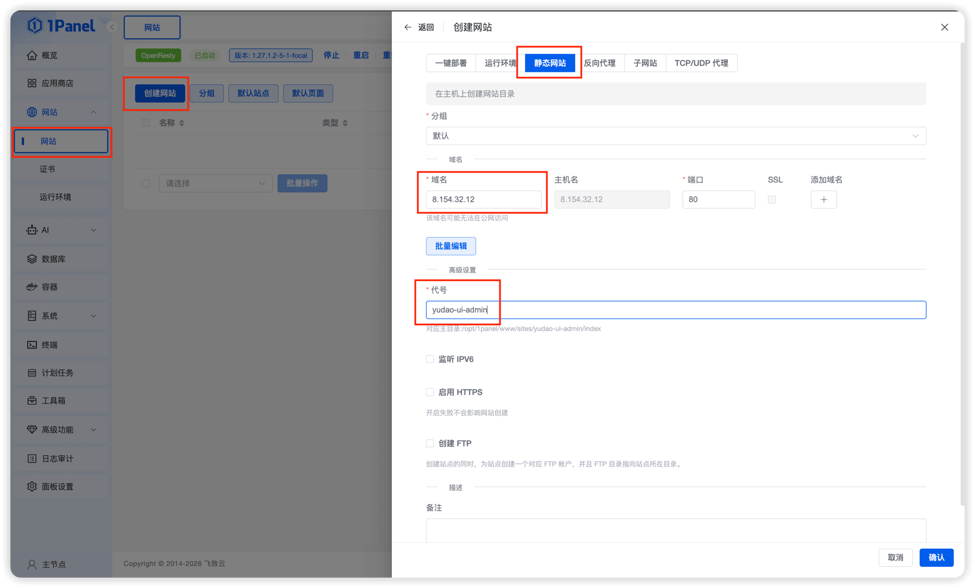The image size is (975, 588).
Task: Click the 批量编辑 batch edit link
Action: [x=450, y=246]
